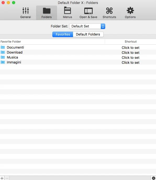Close the Default Folder X window
This screenshot has height=180, width=156.
[x=3, y=3]
